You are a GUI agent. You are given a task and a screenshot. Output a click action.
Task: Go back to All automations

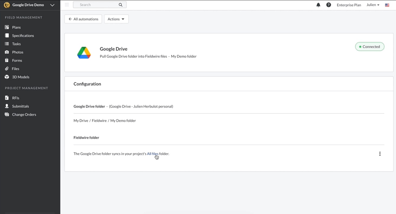83,19
